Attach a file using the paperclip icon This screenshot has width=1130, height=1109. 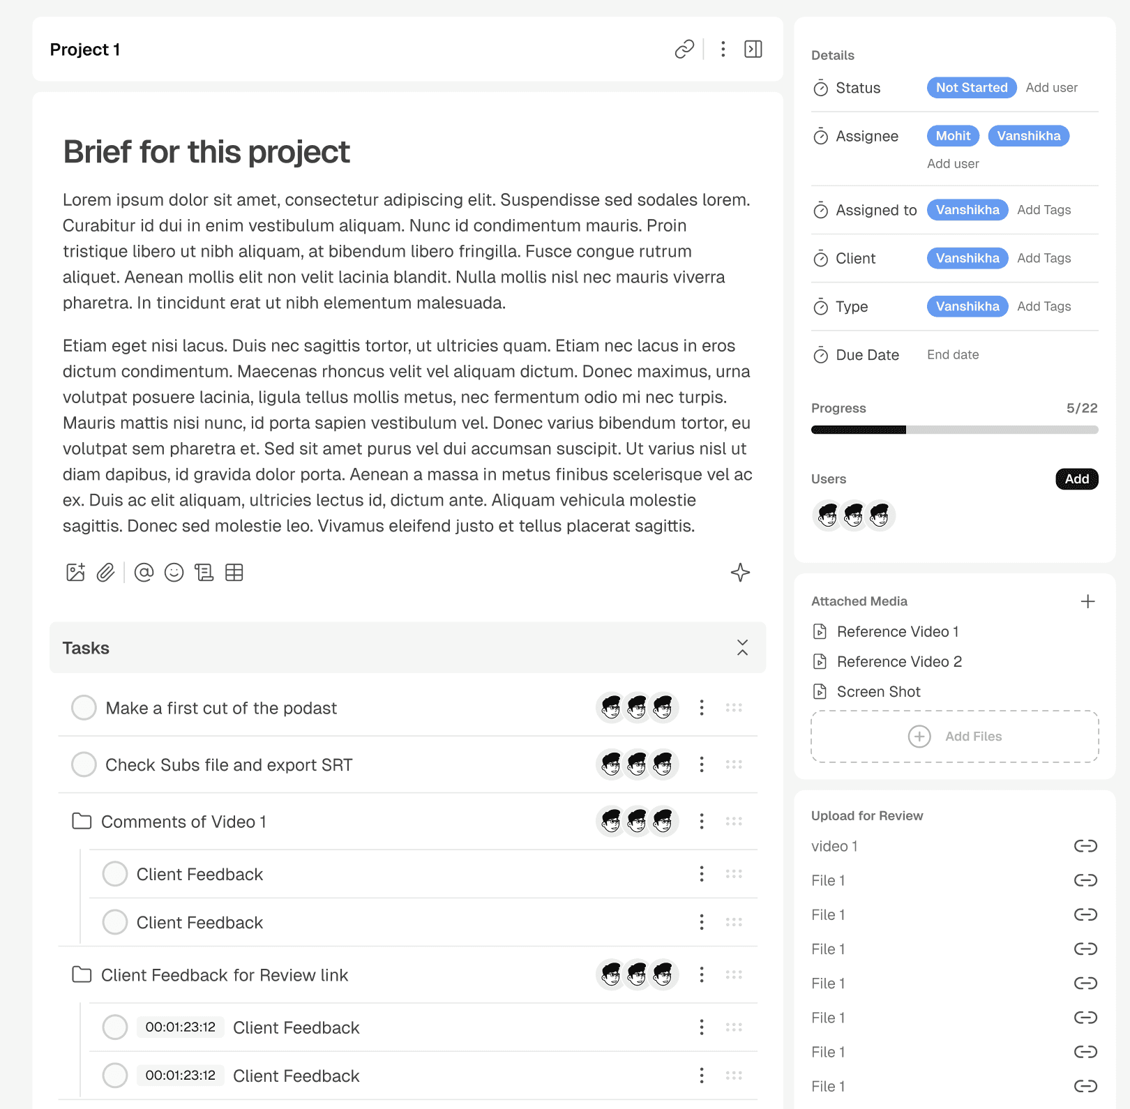(x=106, y=572)
